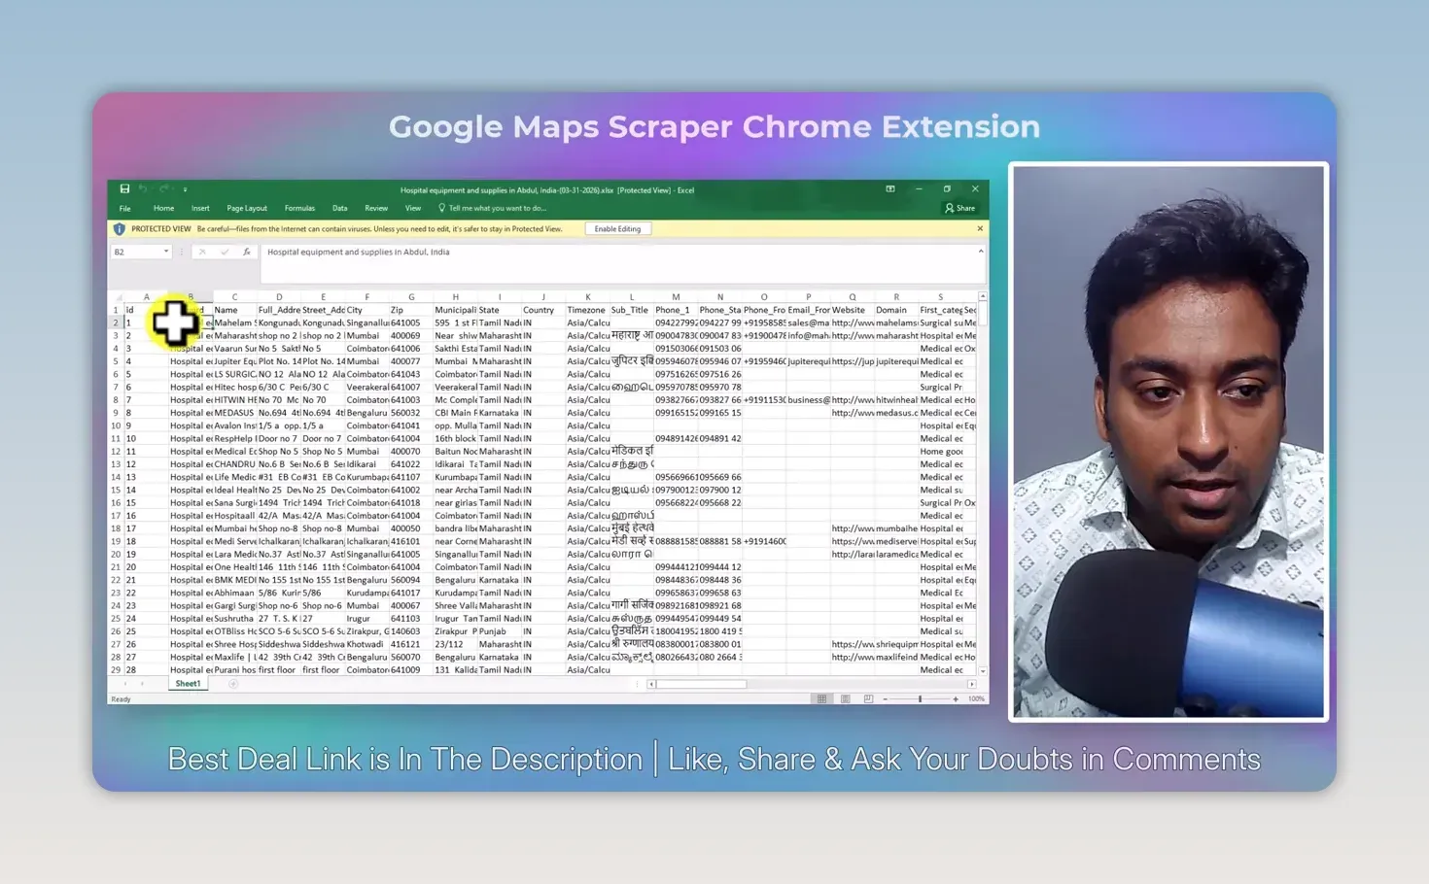This screenshot has width=1429, height=884.
Task: Select column G header
Action: tap(411, 297)
